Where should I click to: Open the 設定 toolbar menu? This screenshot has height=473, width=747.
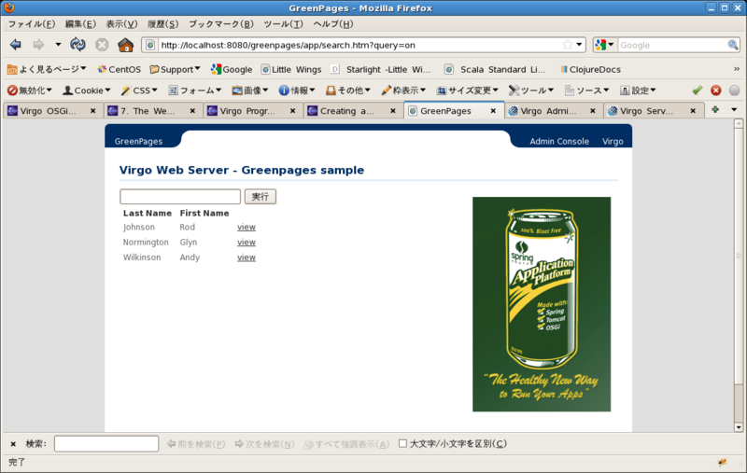tap(638, 90)
